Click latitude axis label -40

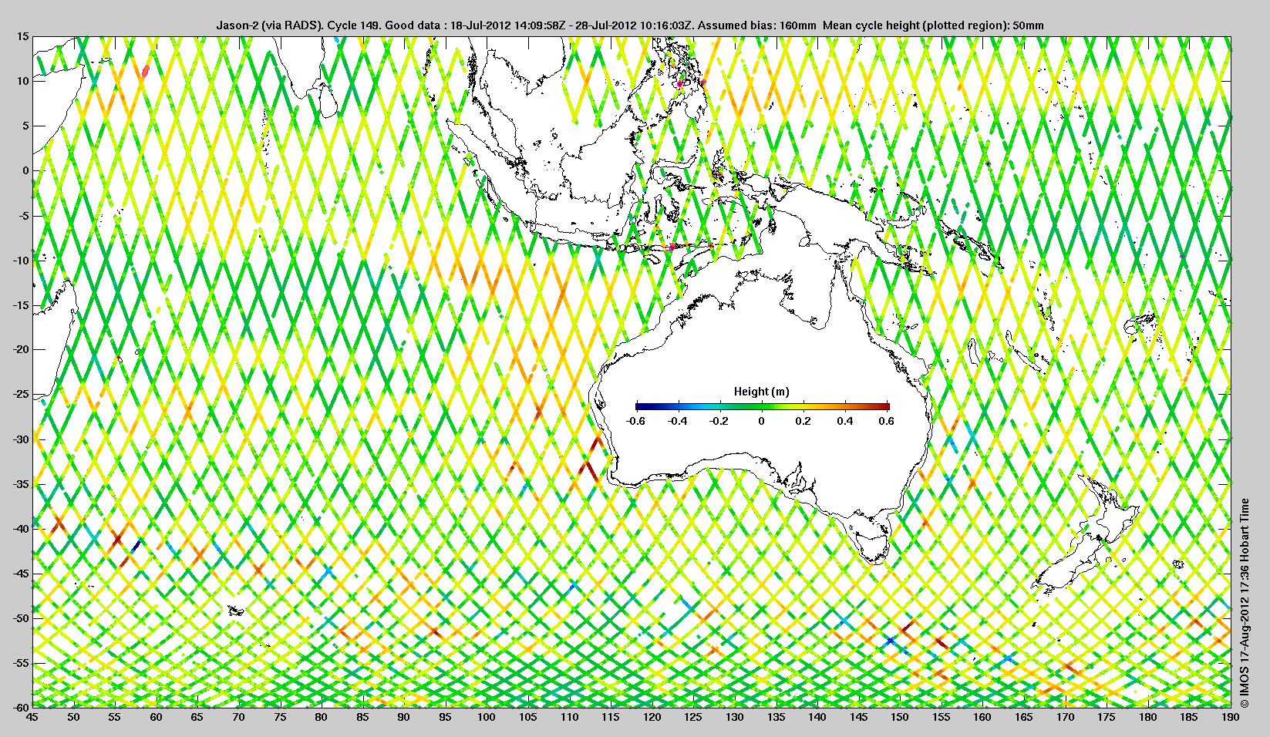pos(21,529)
